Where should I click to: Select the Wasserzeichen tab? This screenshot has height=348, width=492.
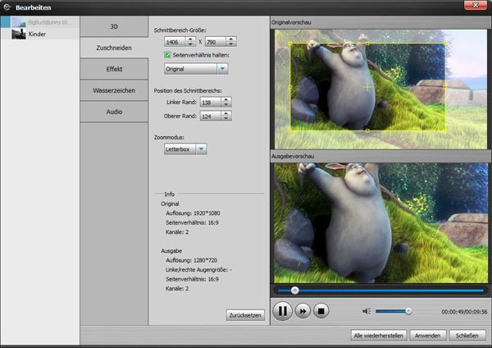point(114,90)
